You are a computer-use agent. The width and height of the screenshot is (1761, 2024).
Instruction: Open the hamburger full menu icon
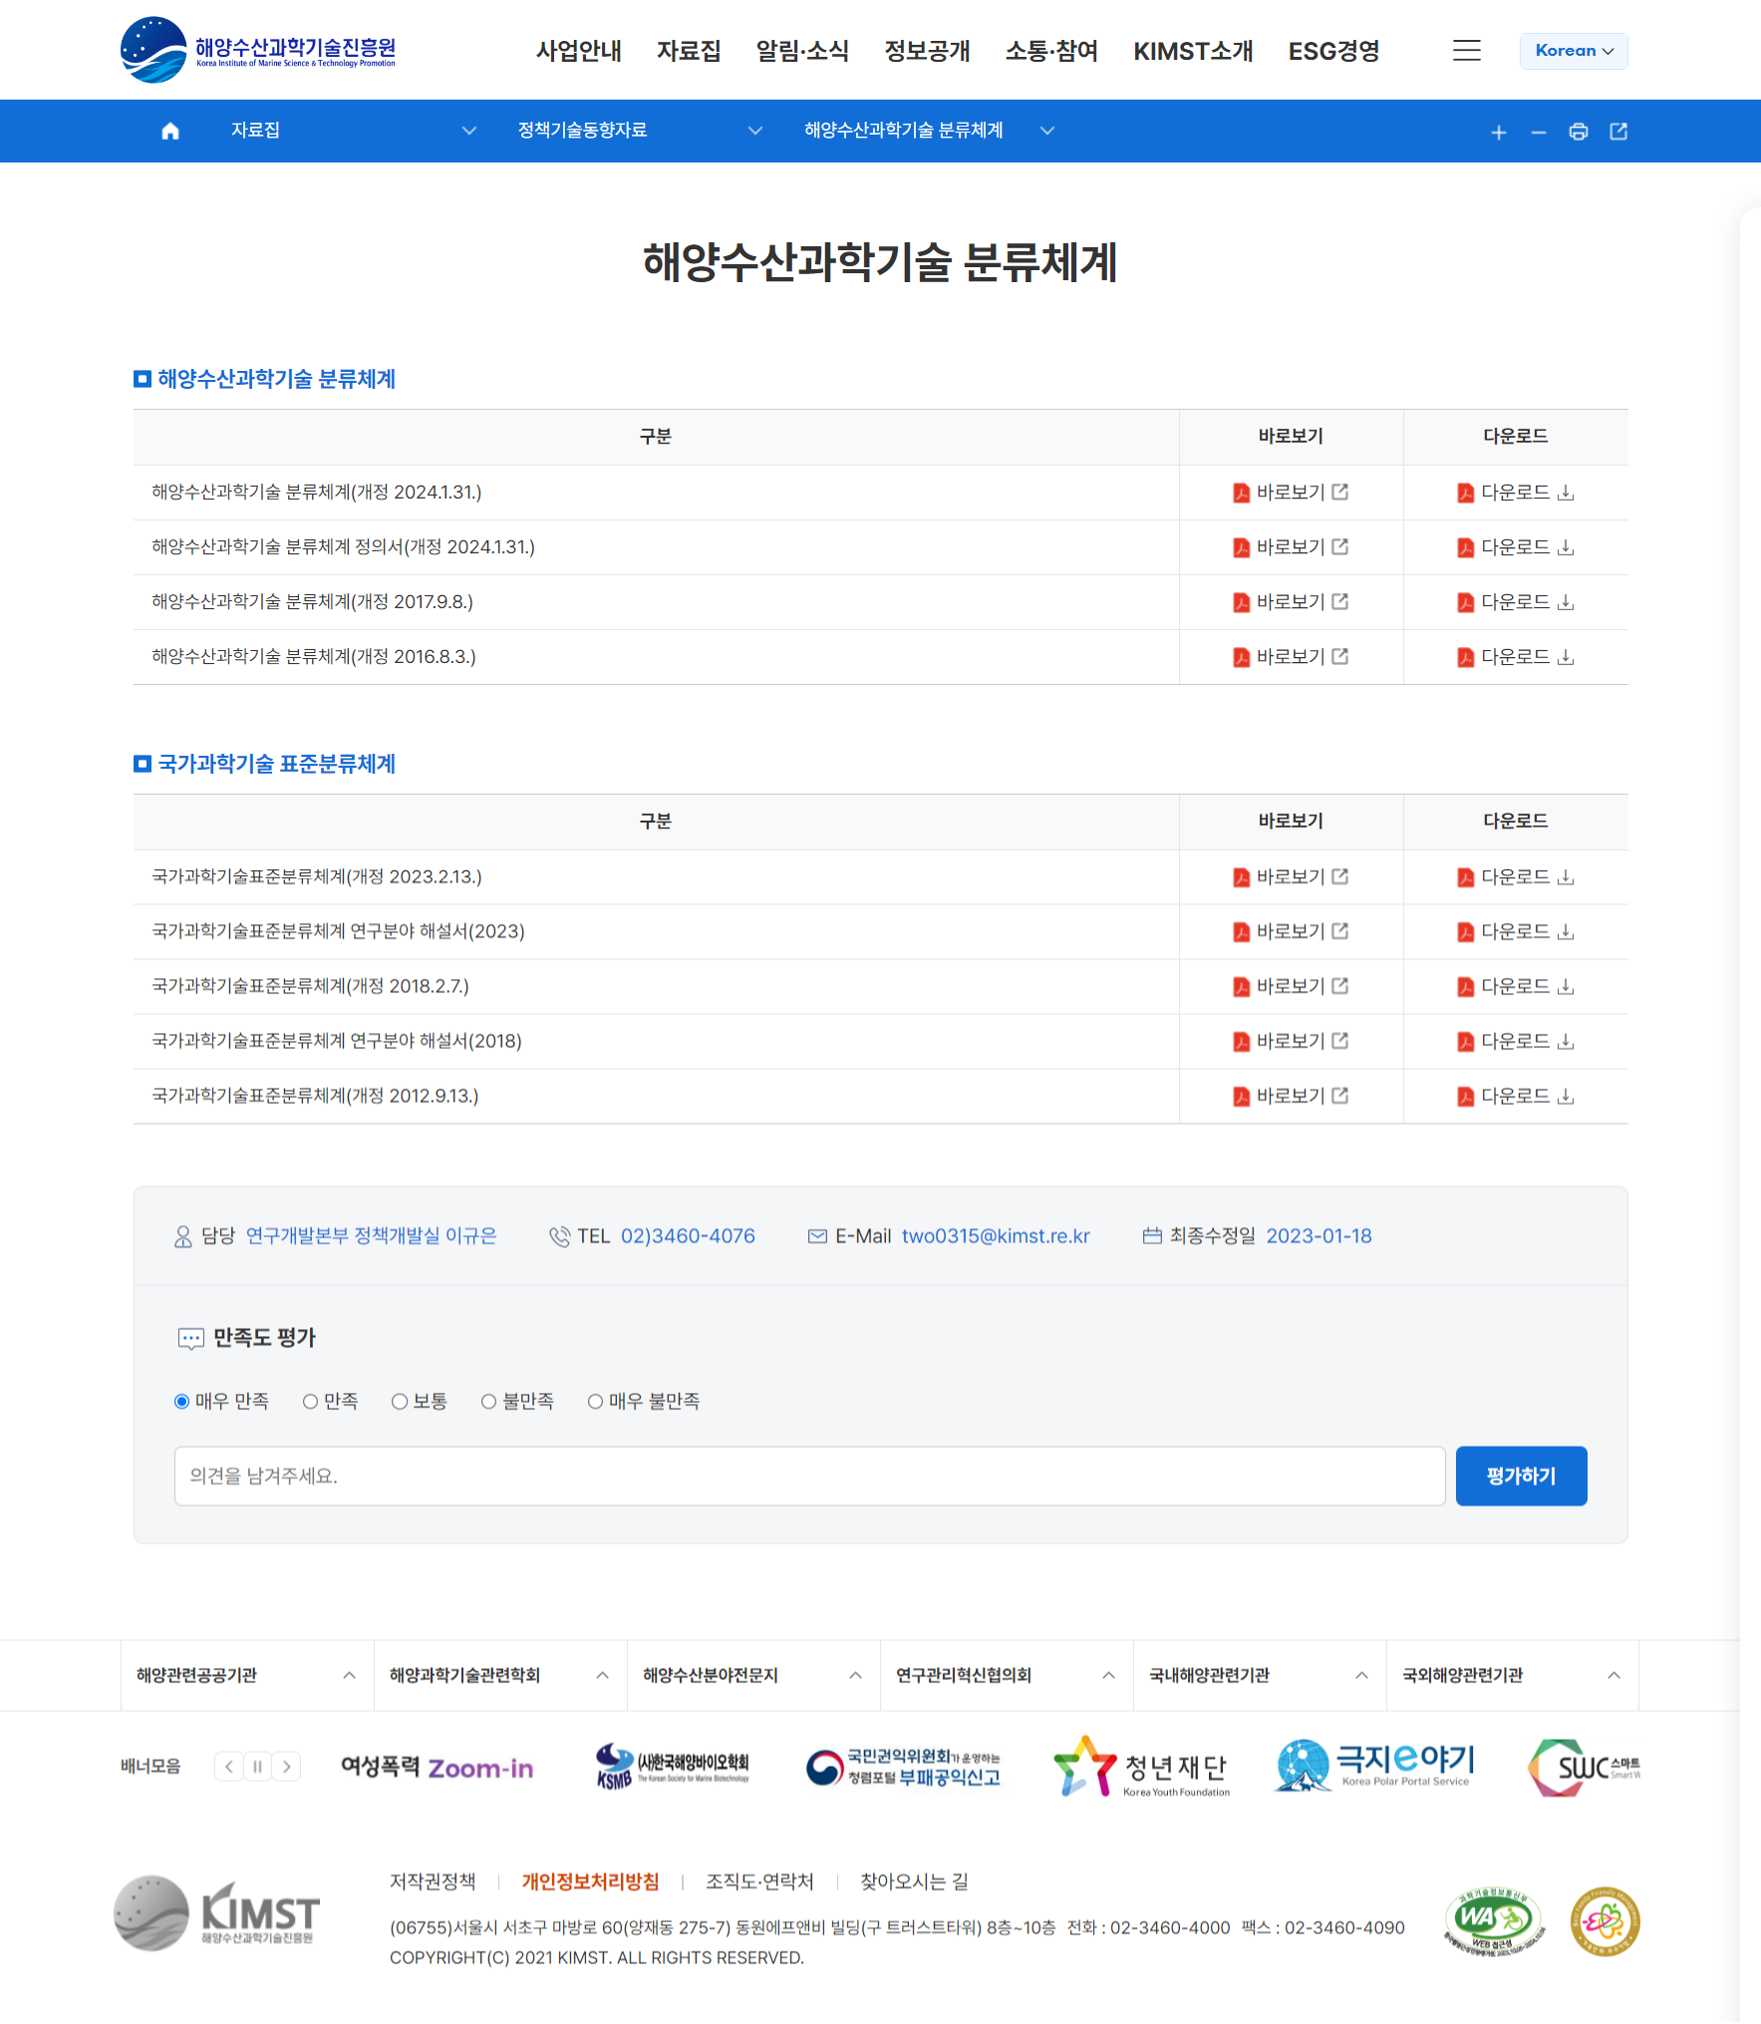point(1466,51)
